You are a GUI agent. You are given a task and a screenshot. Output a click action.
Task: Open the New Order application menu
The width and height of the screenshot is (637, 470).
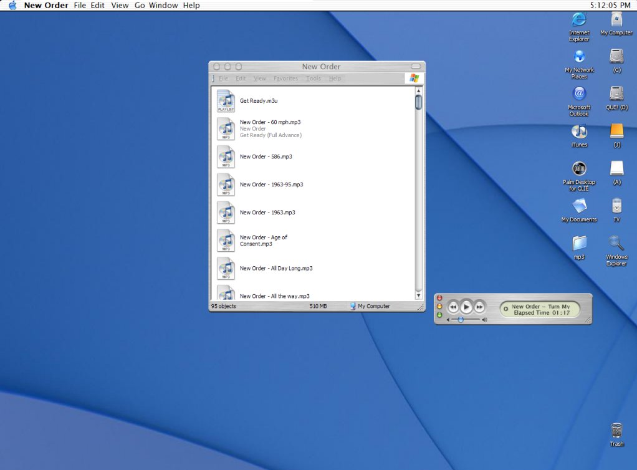(46, 5)
